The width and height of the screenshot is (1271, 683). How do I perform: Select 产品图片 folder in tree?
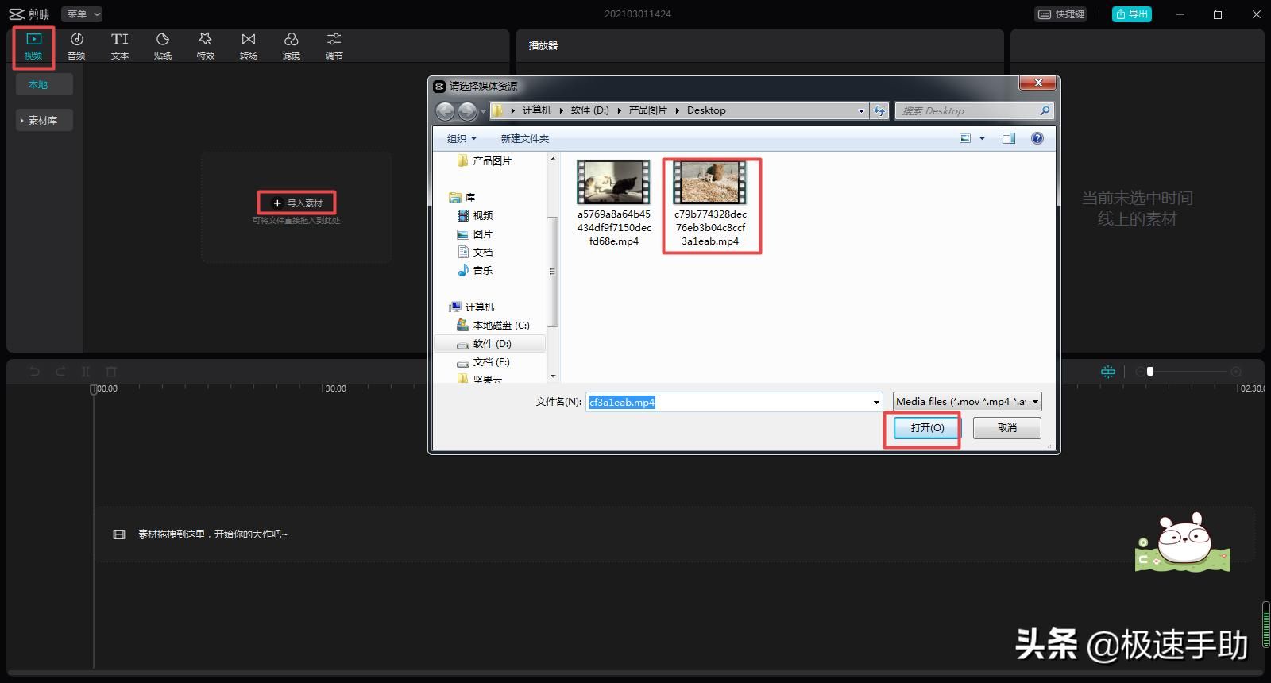[485, 160]
